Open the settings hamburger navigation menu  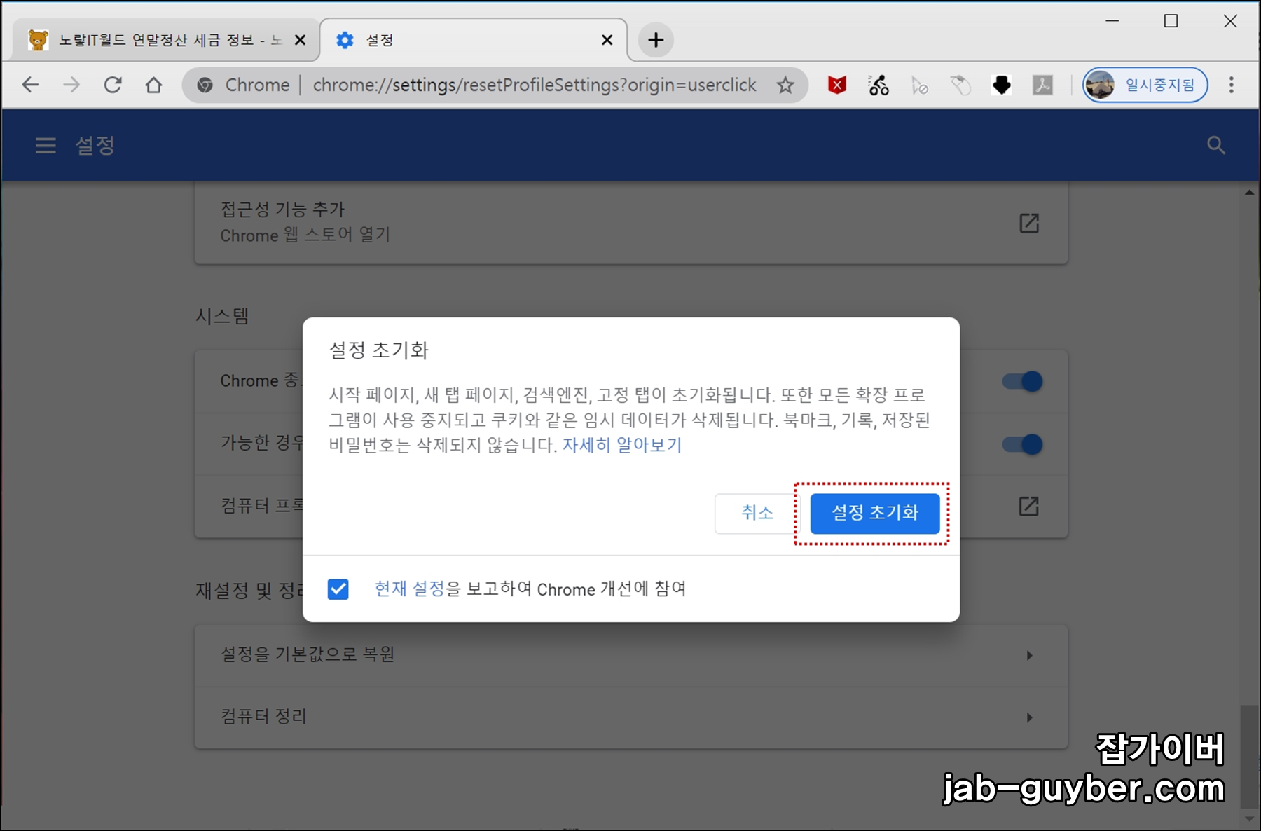[45, 145]
